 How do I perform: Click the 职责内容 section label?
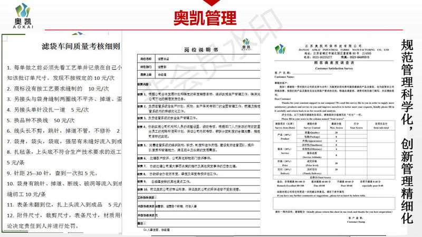point(144,84)
